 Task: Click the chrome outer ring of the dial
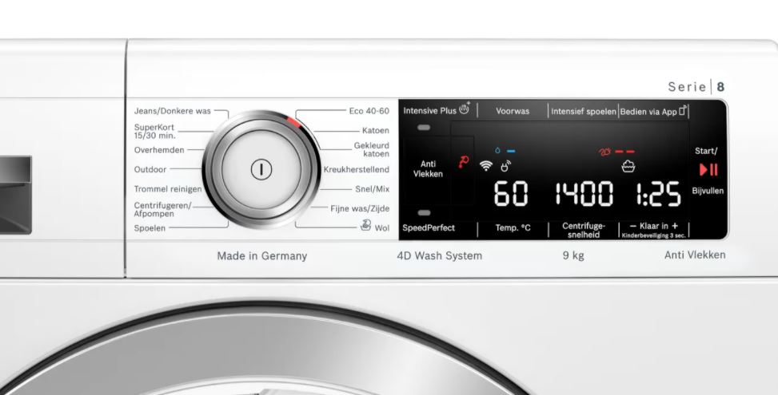click(211, 170)
